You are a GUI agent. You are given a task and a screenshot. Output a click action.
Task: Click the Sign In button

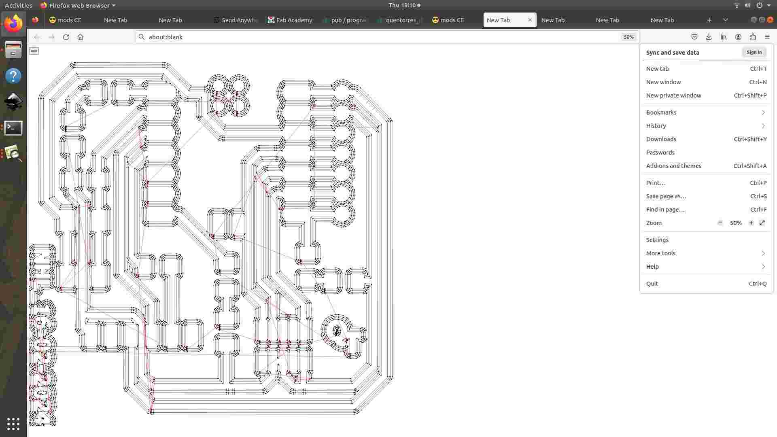point(754,52)
